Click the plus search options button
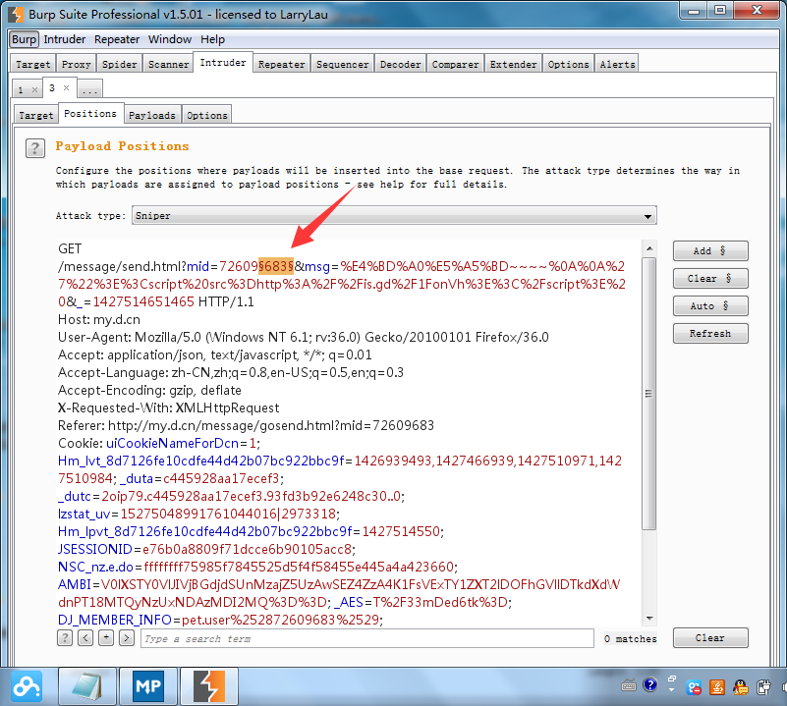The image size is (787, 706). (106, 638)
